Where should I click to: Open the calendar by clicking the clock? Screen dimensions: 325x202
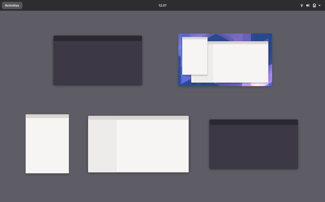click(162, 5)
